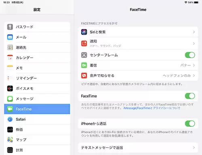The image size is (202, 155).
Task: Tap the battery indicator in status bar
Action: pos(196,2)
